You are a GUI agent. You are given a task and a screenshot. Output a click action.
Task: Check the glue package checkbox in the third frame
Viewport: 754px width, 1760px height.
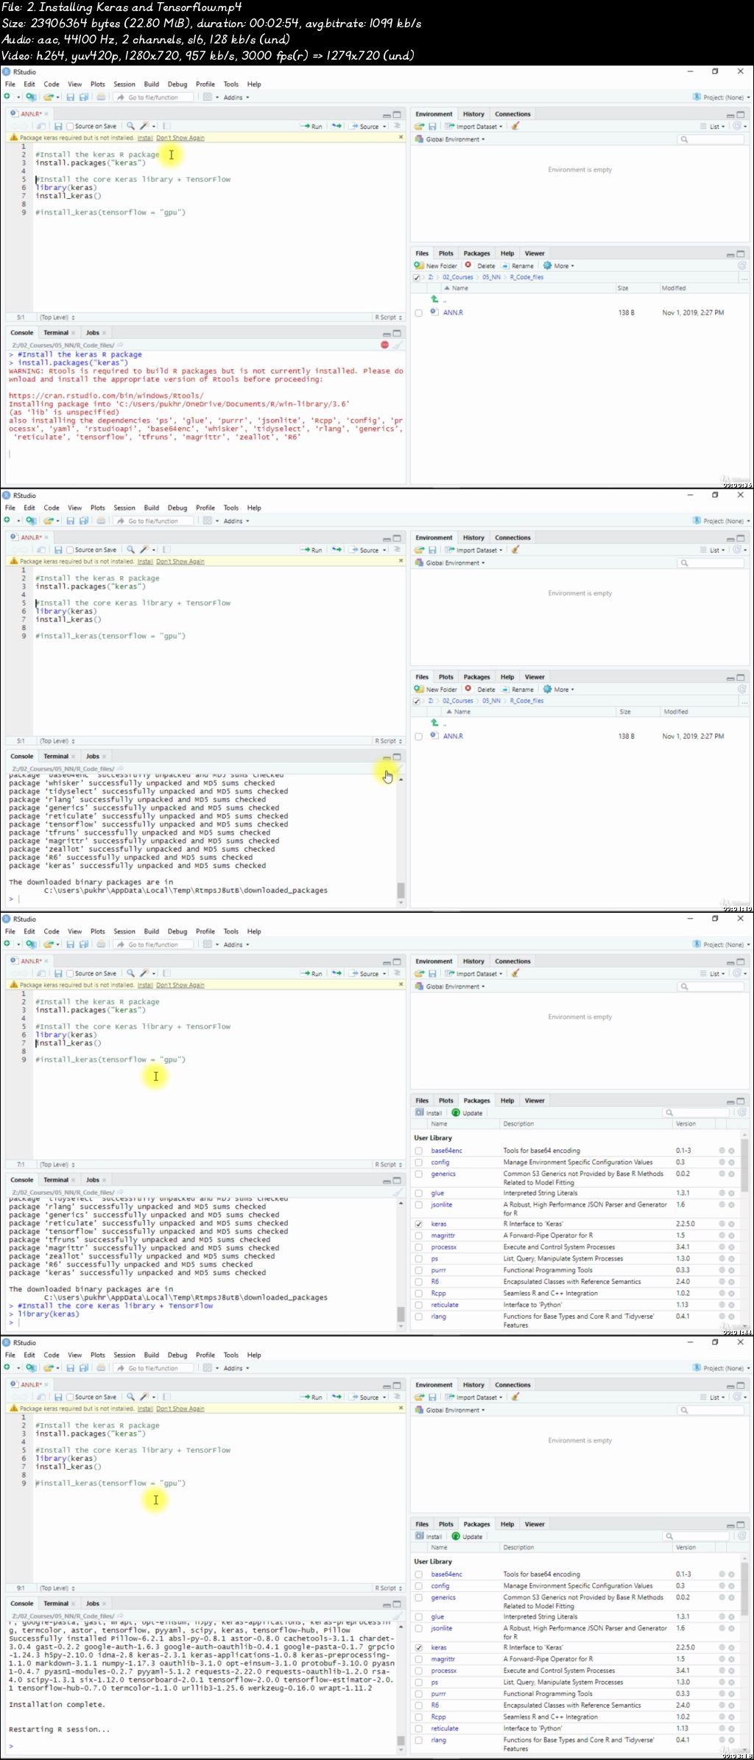click(418, 1193)
